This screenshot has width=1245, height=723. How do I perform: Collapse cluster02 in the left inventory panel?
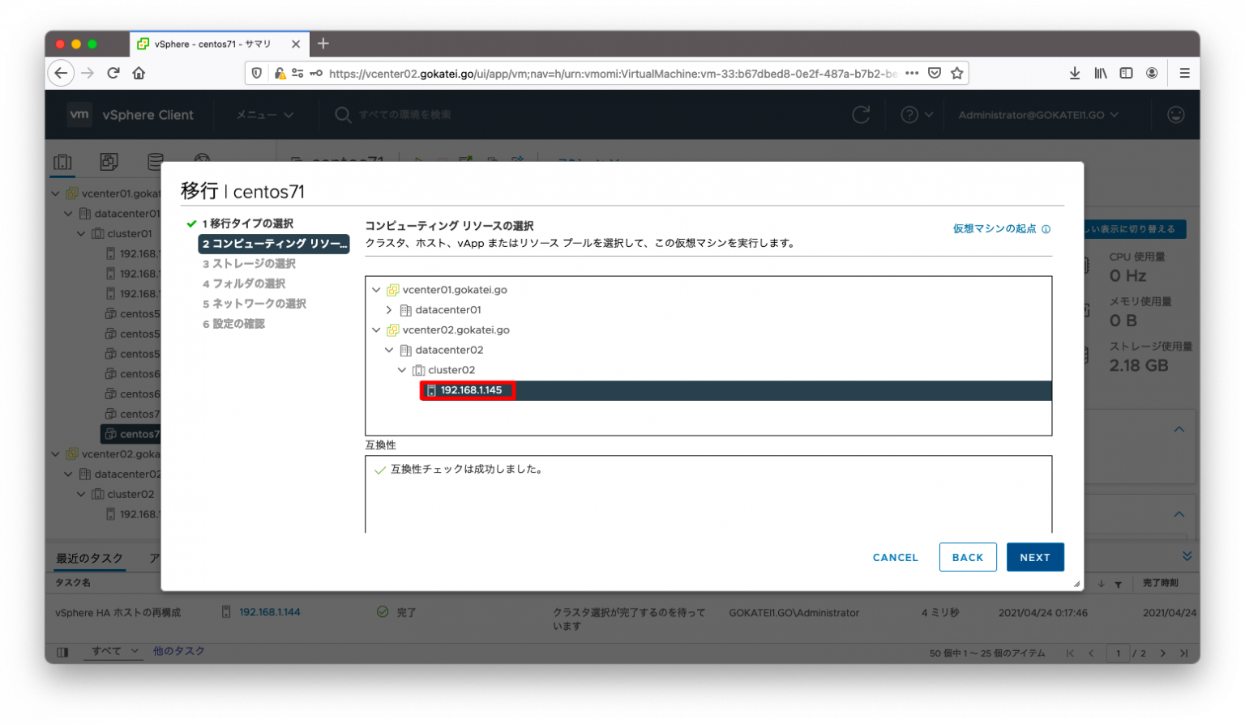[x=81, y=494]
